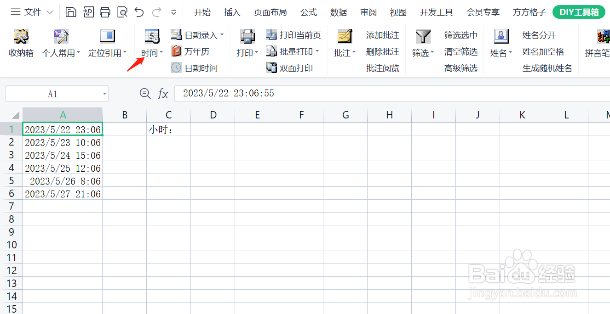The width and height of the screenshot is (610, 314).
Task: Switch to the 开始 tab
Action: tap(202, 12)
